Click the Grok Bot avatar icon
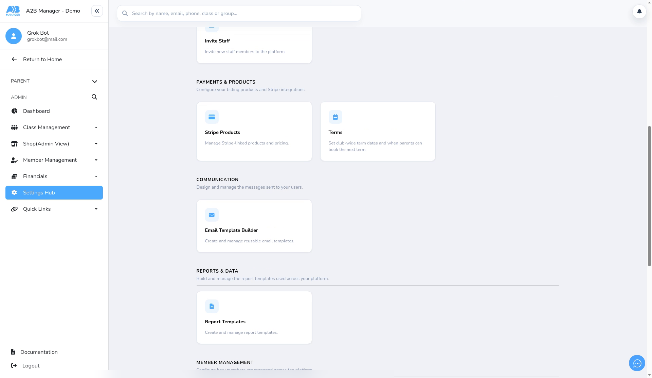 (14, 36)
